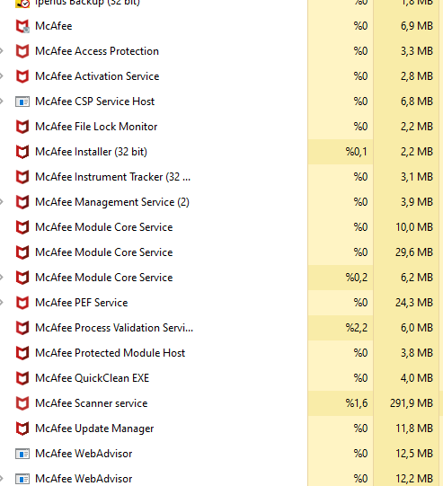Click the McAfee QuickClean EXE shield icon
Image resolution: width=443 pixels, height=486 pixels.
click(x=22, y=378)
